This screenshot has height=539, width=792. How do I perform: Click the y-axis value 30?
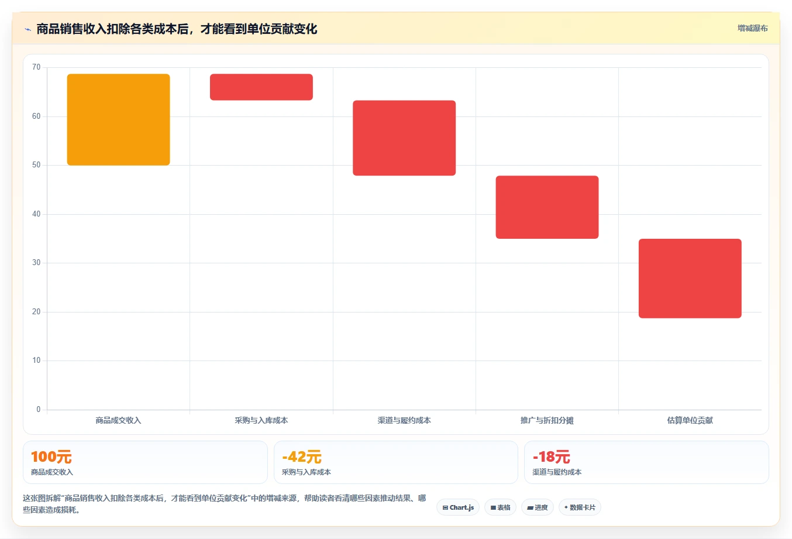point(36,263)
